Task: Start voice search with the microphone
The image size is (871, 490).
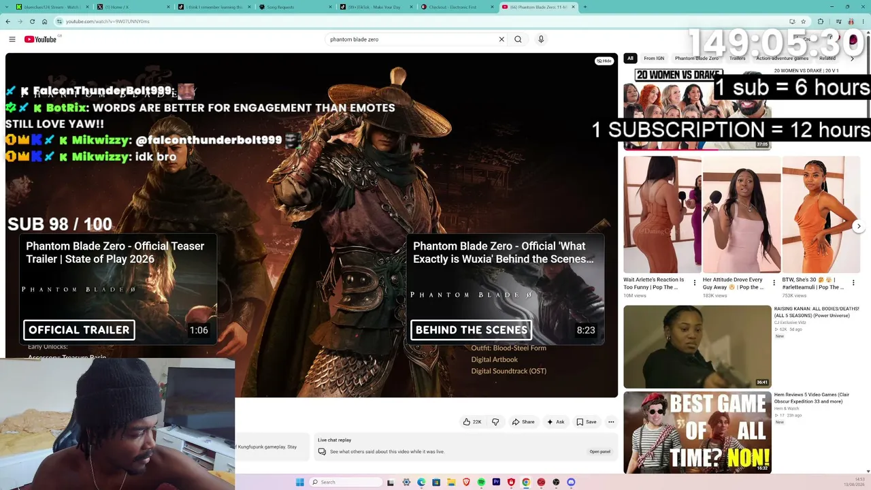Action: (x=541, y=39)
